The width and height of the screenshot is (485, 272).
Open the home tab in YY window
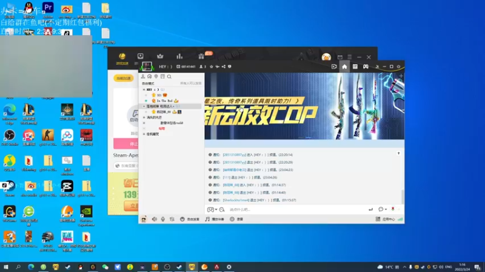344,66
